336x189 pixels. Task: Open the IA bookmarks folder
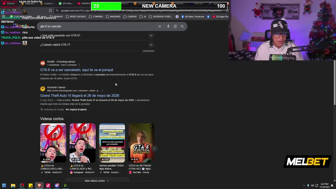[143, 17]
